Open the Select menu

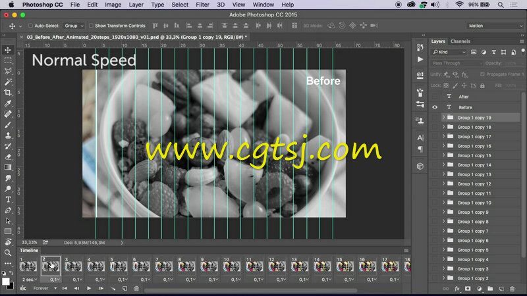click(180, 5)
